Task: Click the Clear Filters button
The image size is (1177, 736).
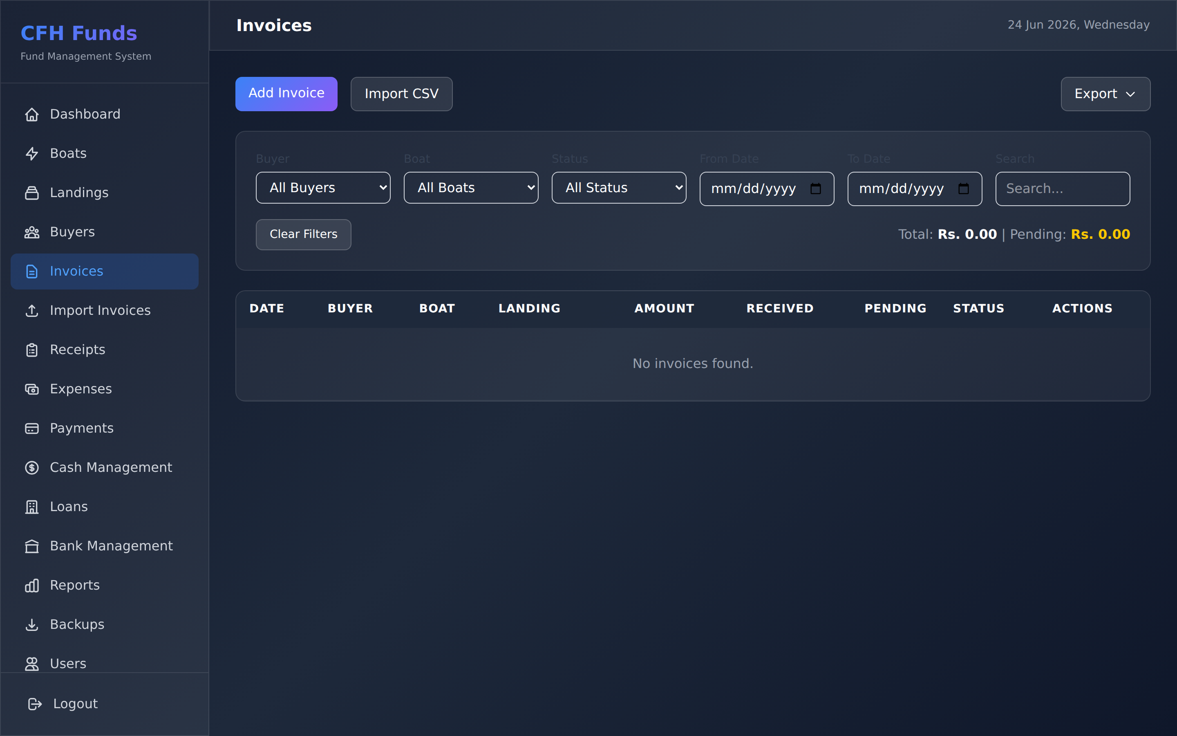Action: [x=304, y=235]
